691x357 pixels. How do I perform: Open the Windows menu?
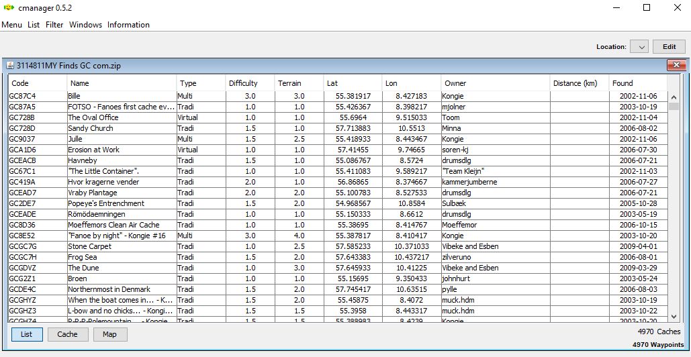[85, 25]
